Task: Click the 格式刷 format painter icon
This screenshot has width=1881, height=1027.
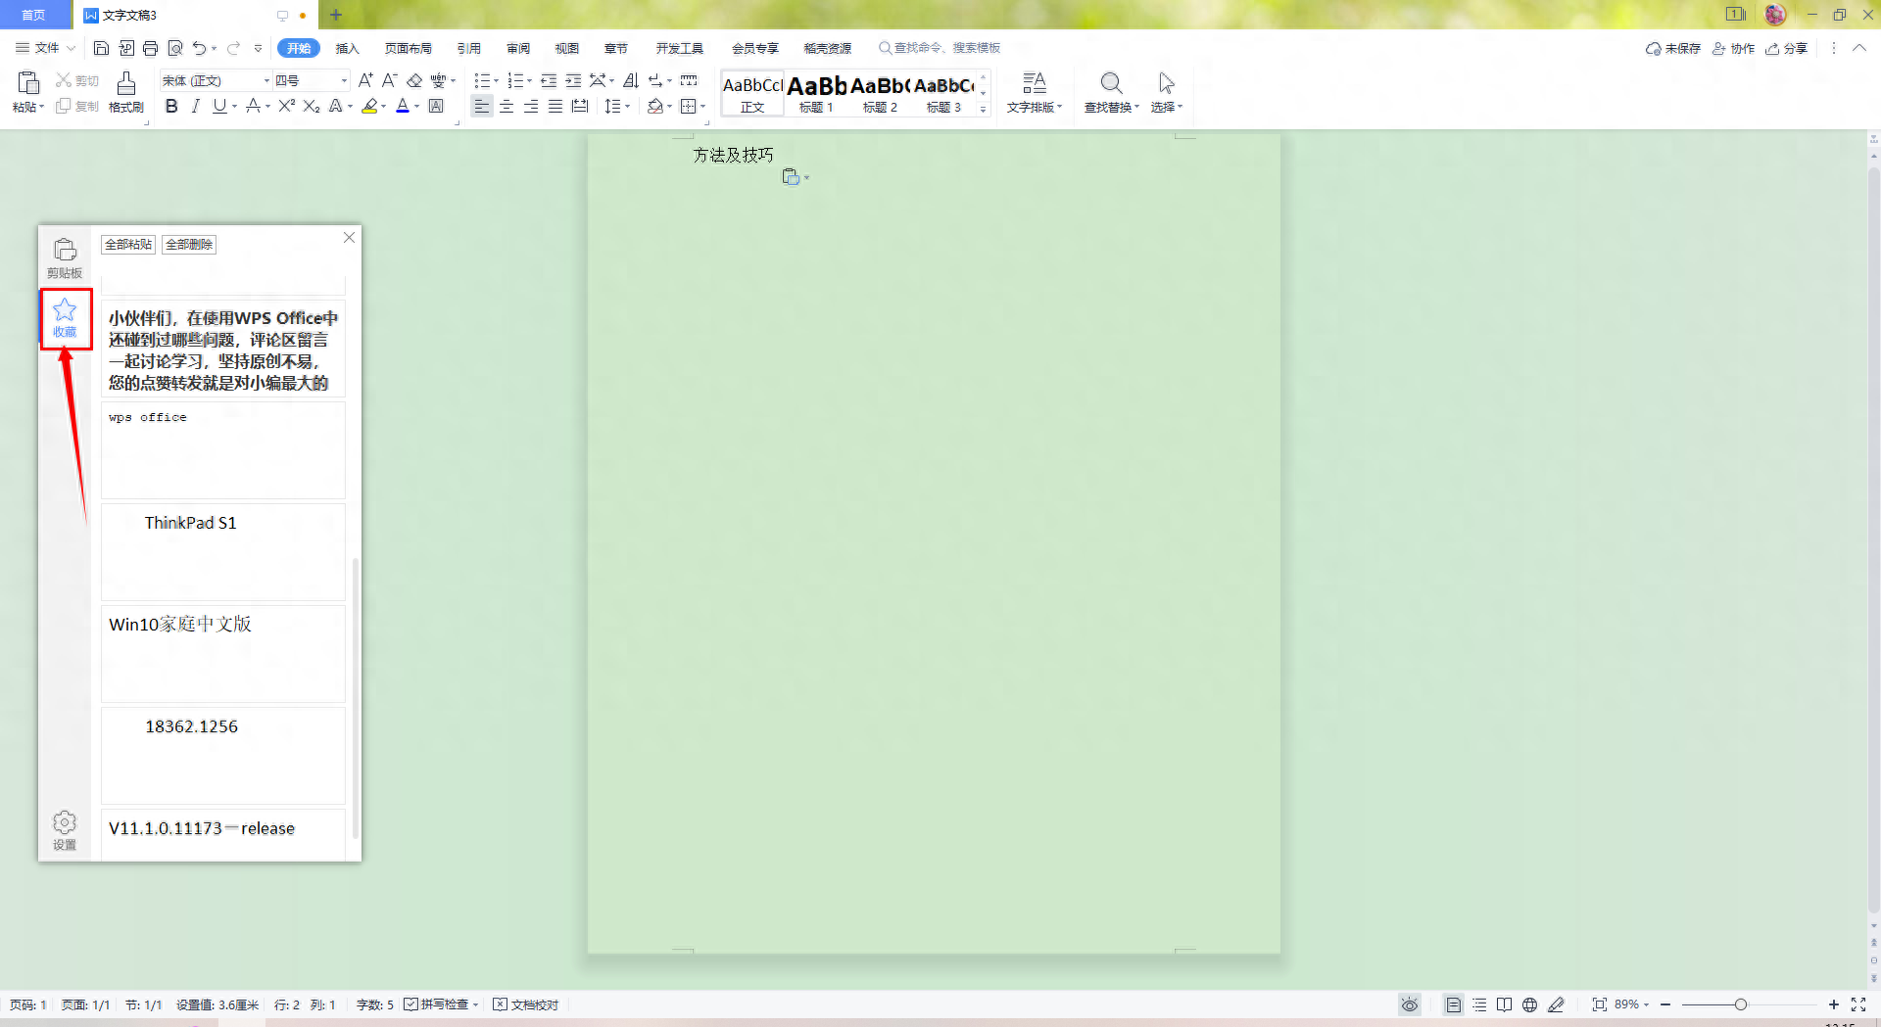Action: coord(125,92)
